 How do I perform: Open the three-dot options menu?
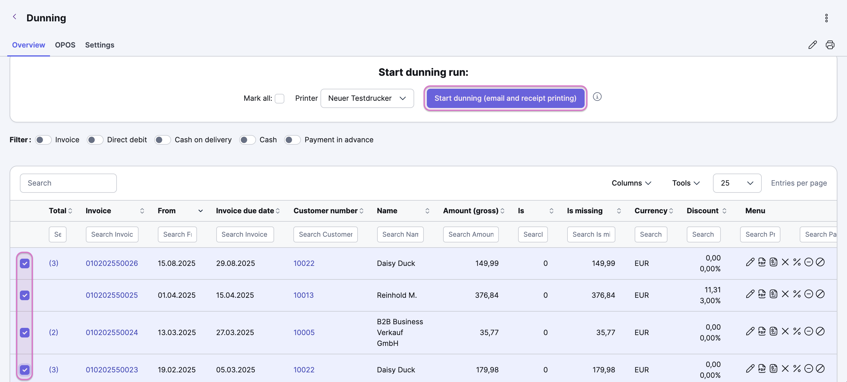click(x=826, y=18)
